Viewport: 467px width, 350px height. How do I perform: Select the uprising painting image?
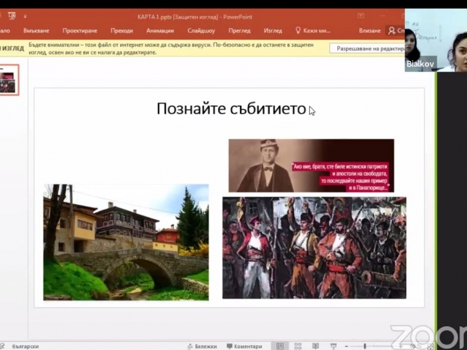pyautogui.click(x=314, y=247)
